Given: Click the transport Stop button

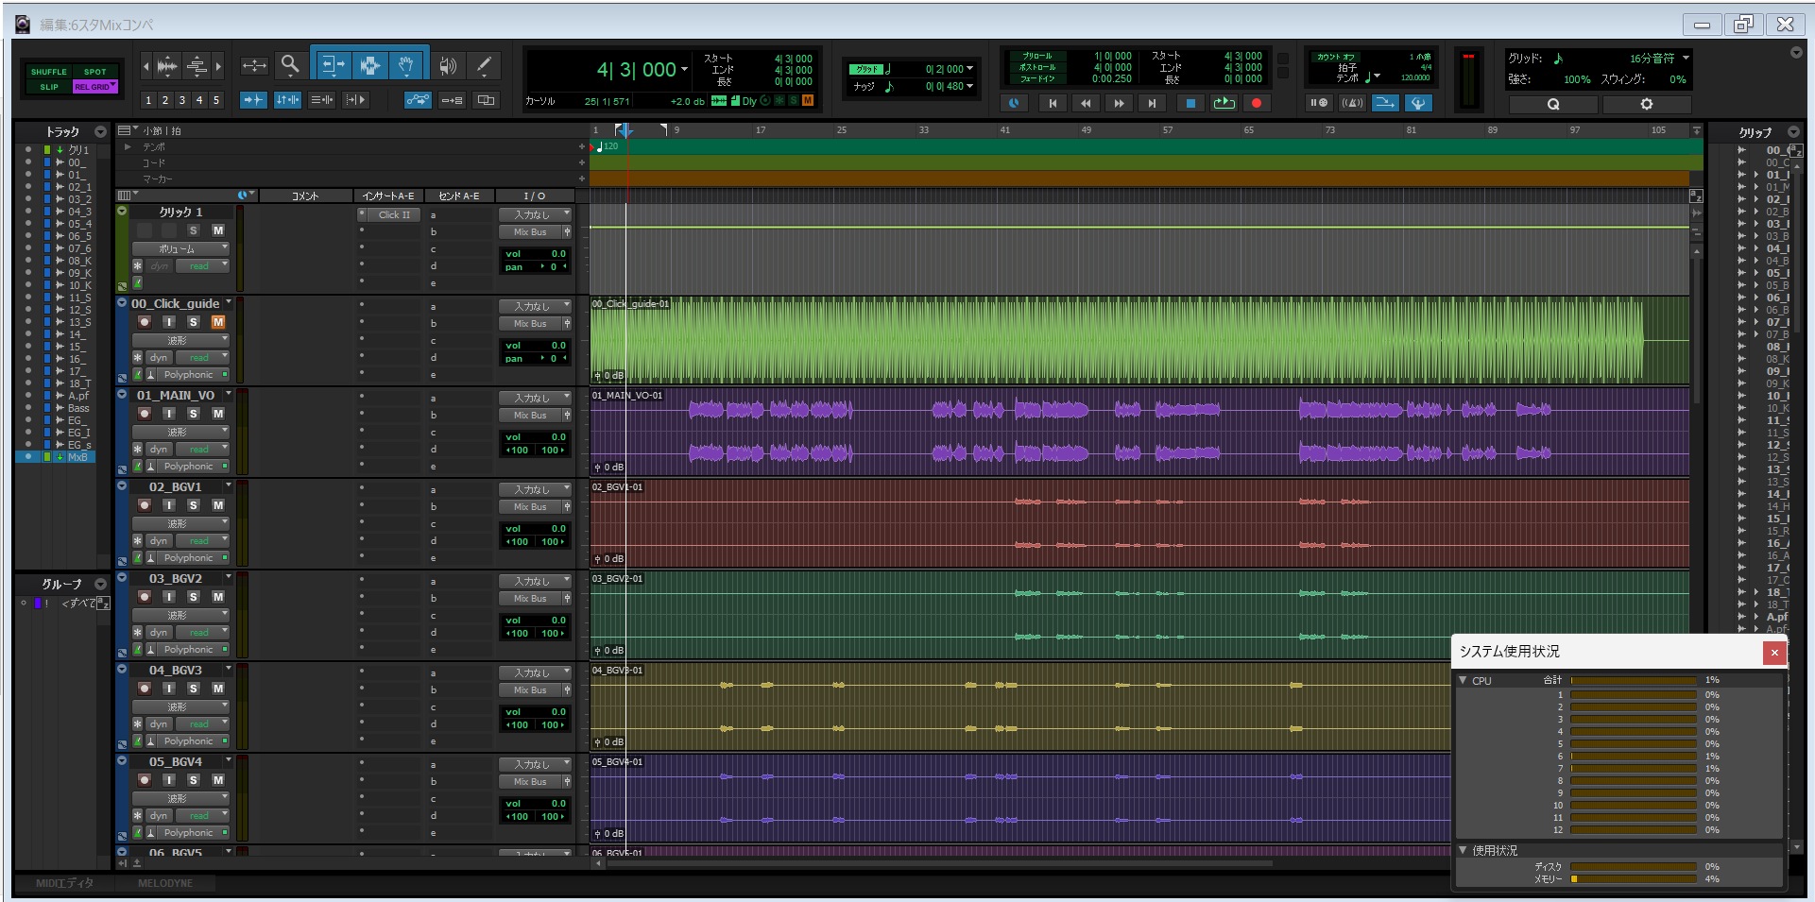Looking at the screenshot, I should (x=1190, y=103).
